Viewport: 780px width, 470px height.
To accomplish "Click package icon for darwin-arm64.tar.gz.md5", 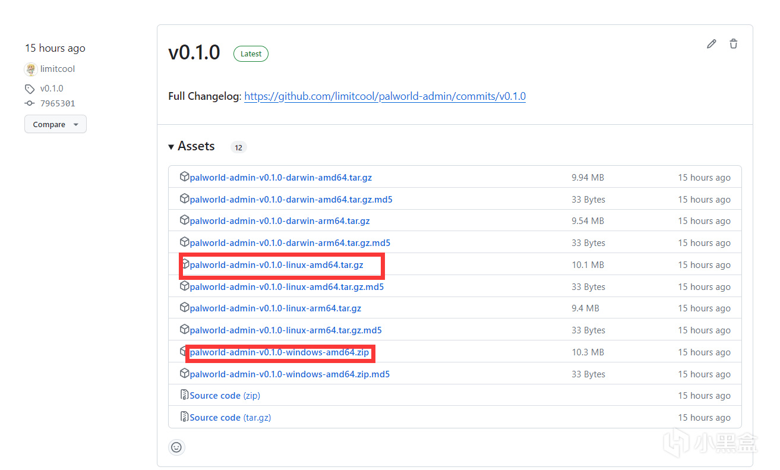I will [184, 242].
